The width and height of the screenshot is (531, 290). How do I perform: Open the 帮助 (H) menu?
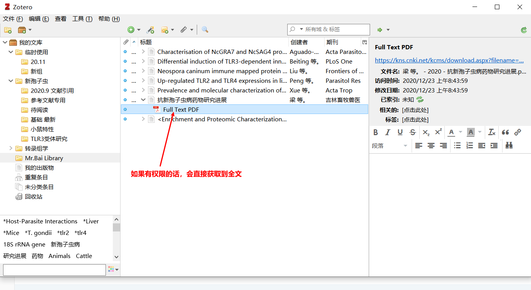coord(109,19)
